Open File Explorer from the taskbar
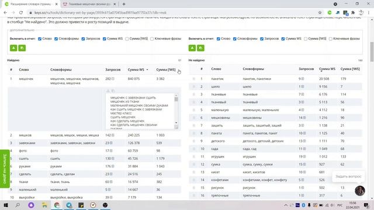The image size is (374, 210). tap(44, 205)
